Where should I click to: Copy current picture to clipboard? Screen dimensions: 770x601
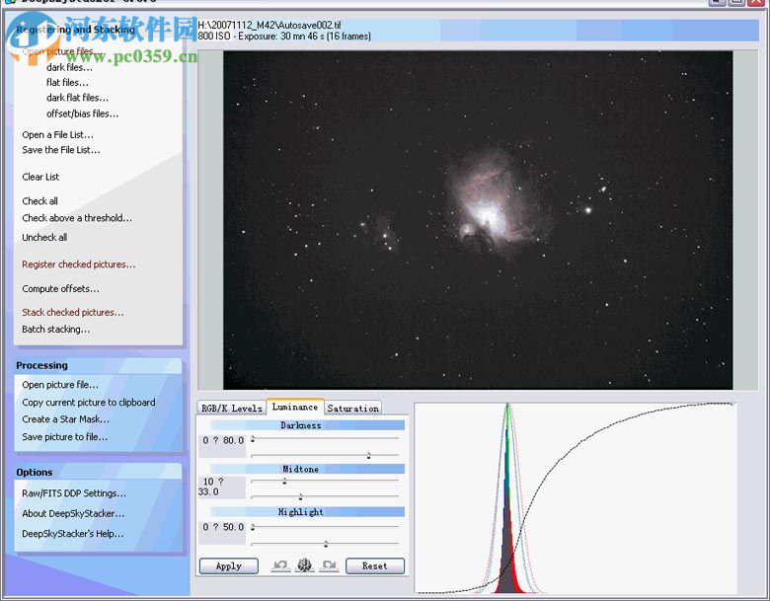click(89, 402)
